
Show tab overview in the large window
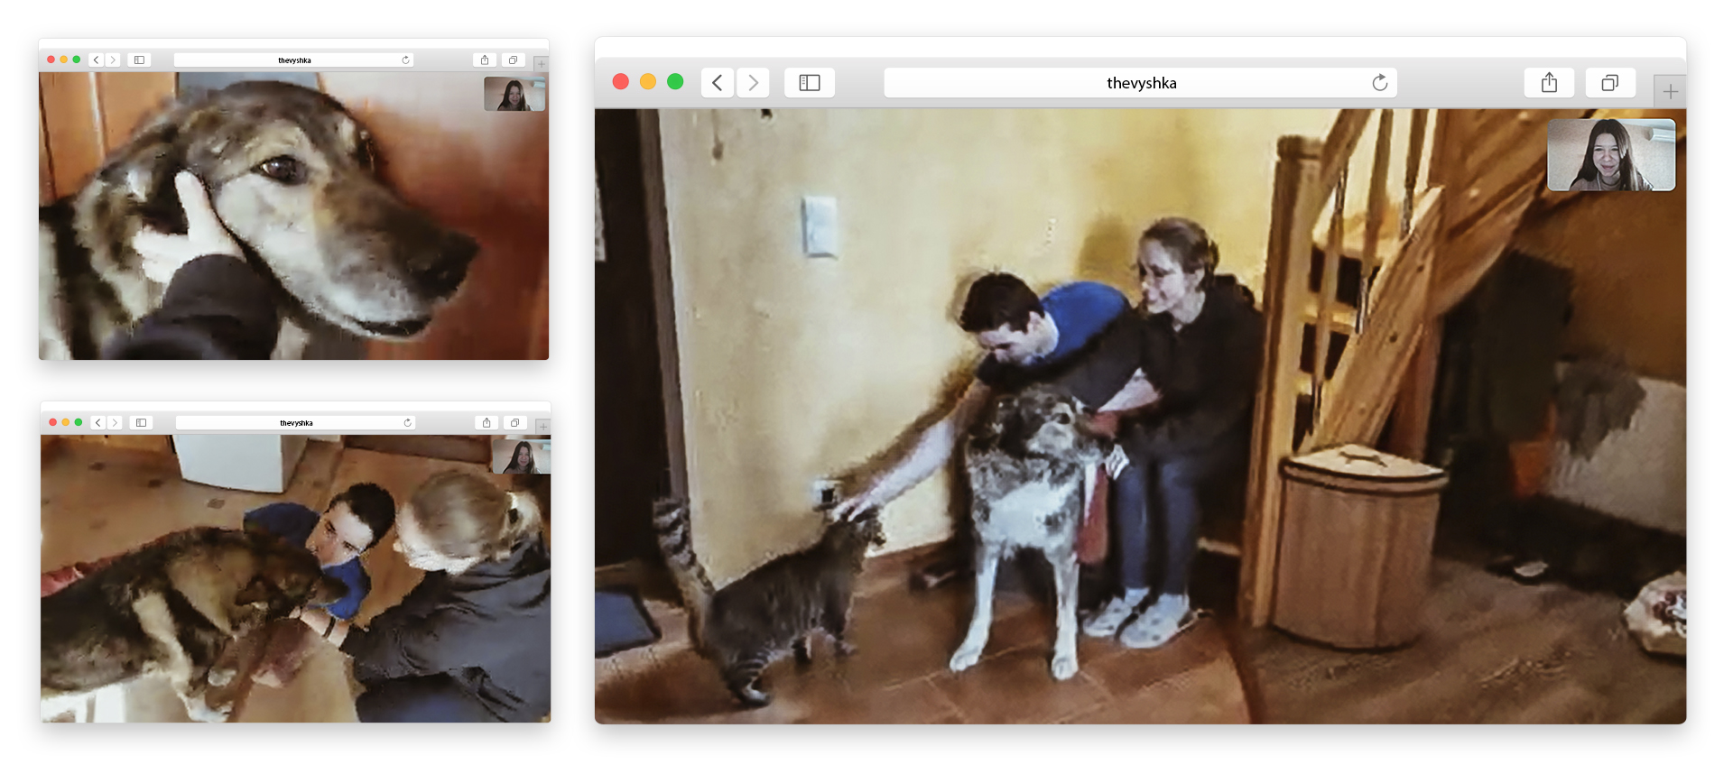point(1609,83)
